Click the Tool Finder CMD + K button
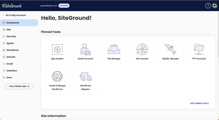The image size is (219, 120). (19, 86)
